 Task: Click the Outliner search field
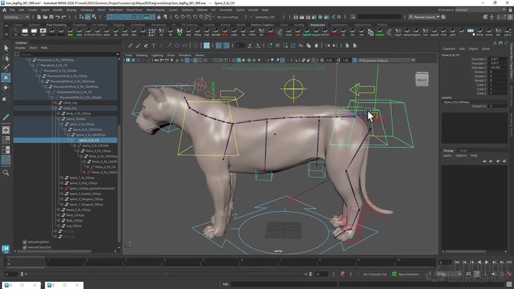tap(65, 55)
